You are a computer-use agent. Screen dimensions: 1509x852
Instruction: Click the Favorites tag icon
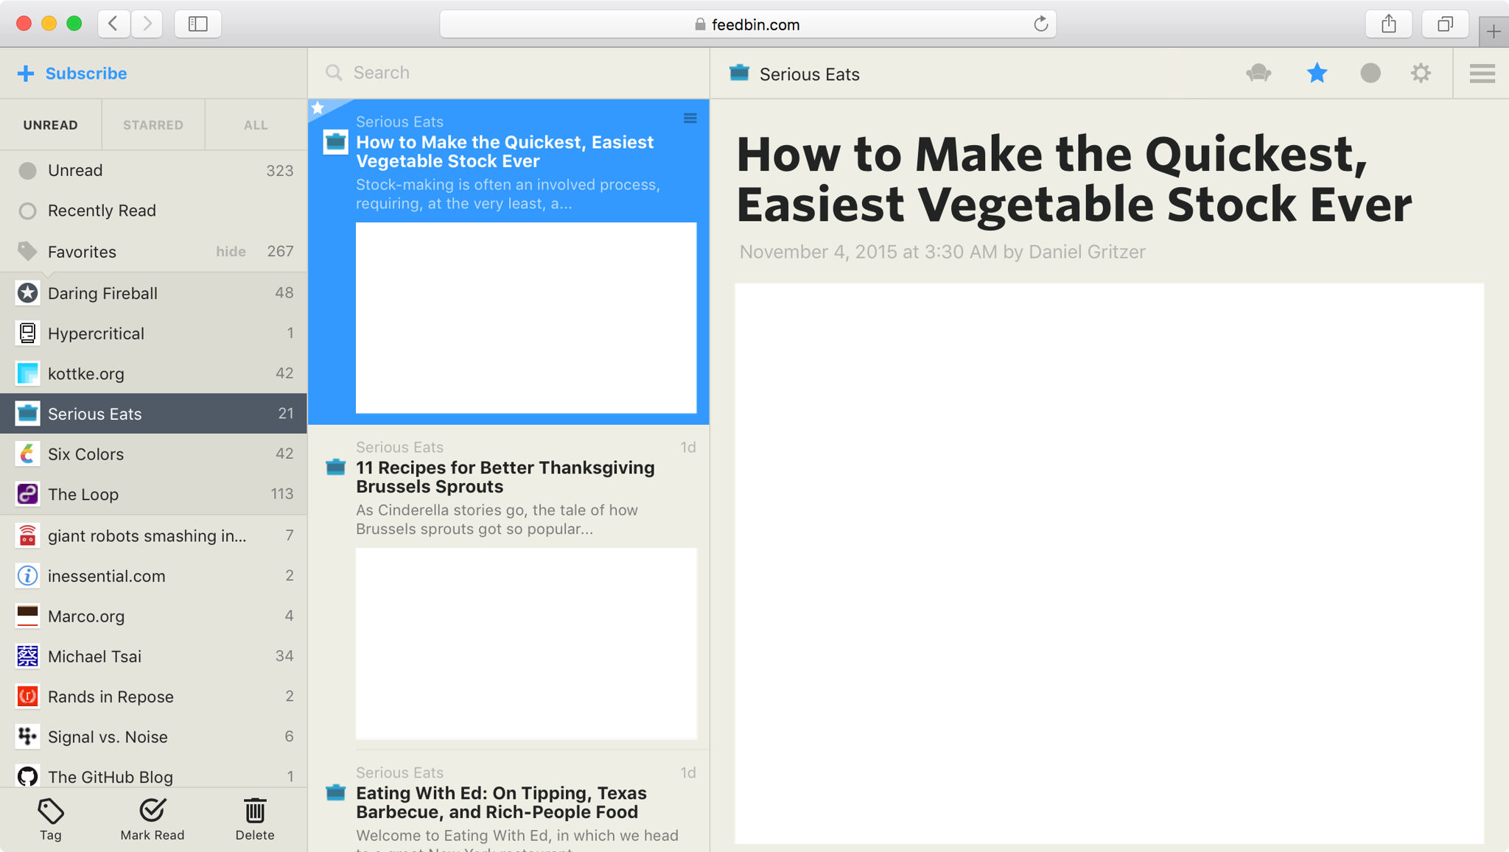click(27, 251)
